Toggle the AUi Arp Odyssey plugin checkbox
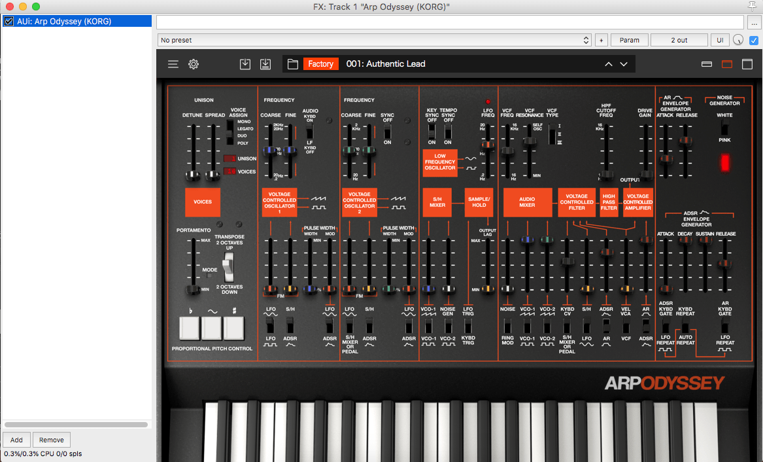Image resolution: width=763 pixels, height=462 pixels. coord(8,21)
